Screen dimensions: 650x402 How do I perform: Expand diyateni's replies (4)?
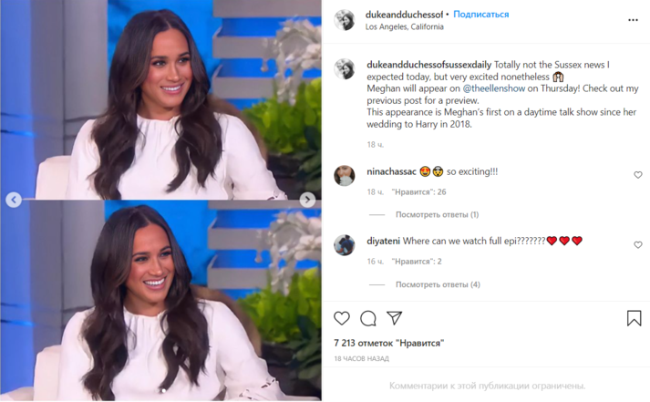pyautogui.click(x=438, y=284)
